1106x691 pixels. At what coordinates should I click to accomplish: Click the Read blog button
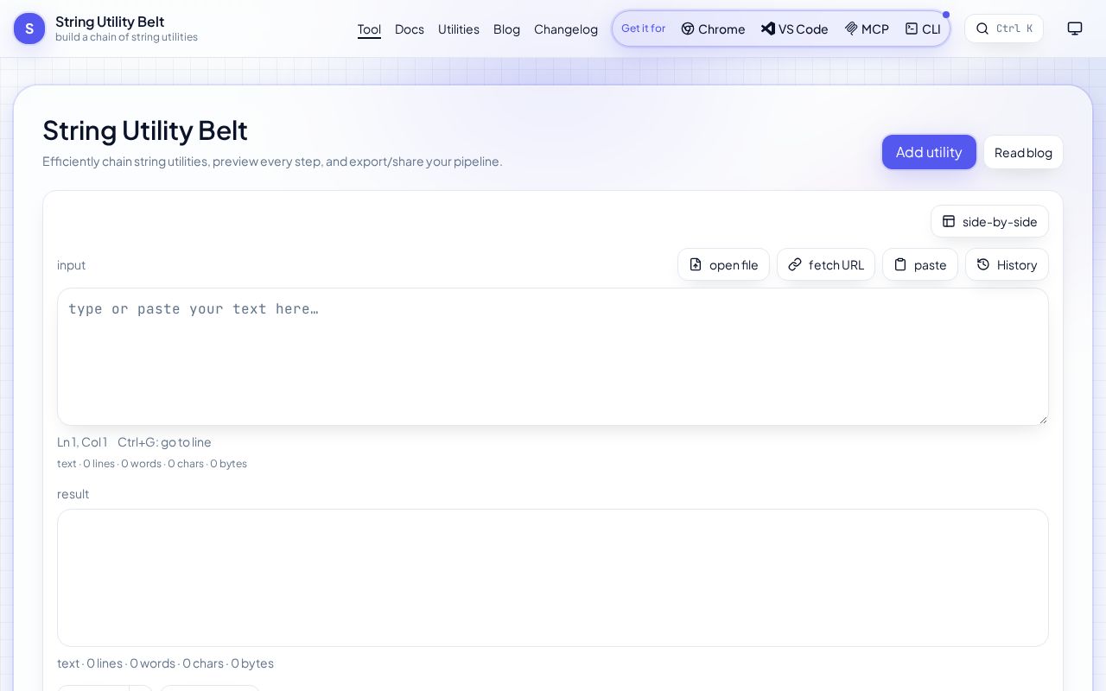point(1023,152)
